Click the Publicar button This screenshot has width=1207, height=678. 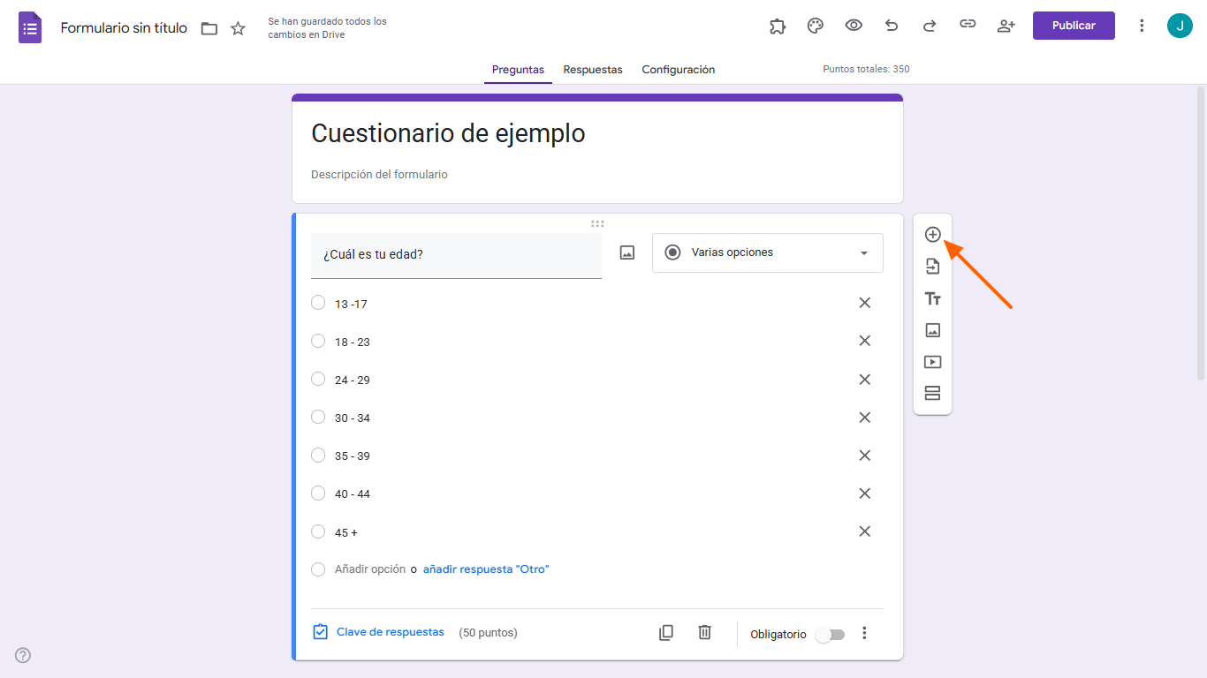[1073, 25]
